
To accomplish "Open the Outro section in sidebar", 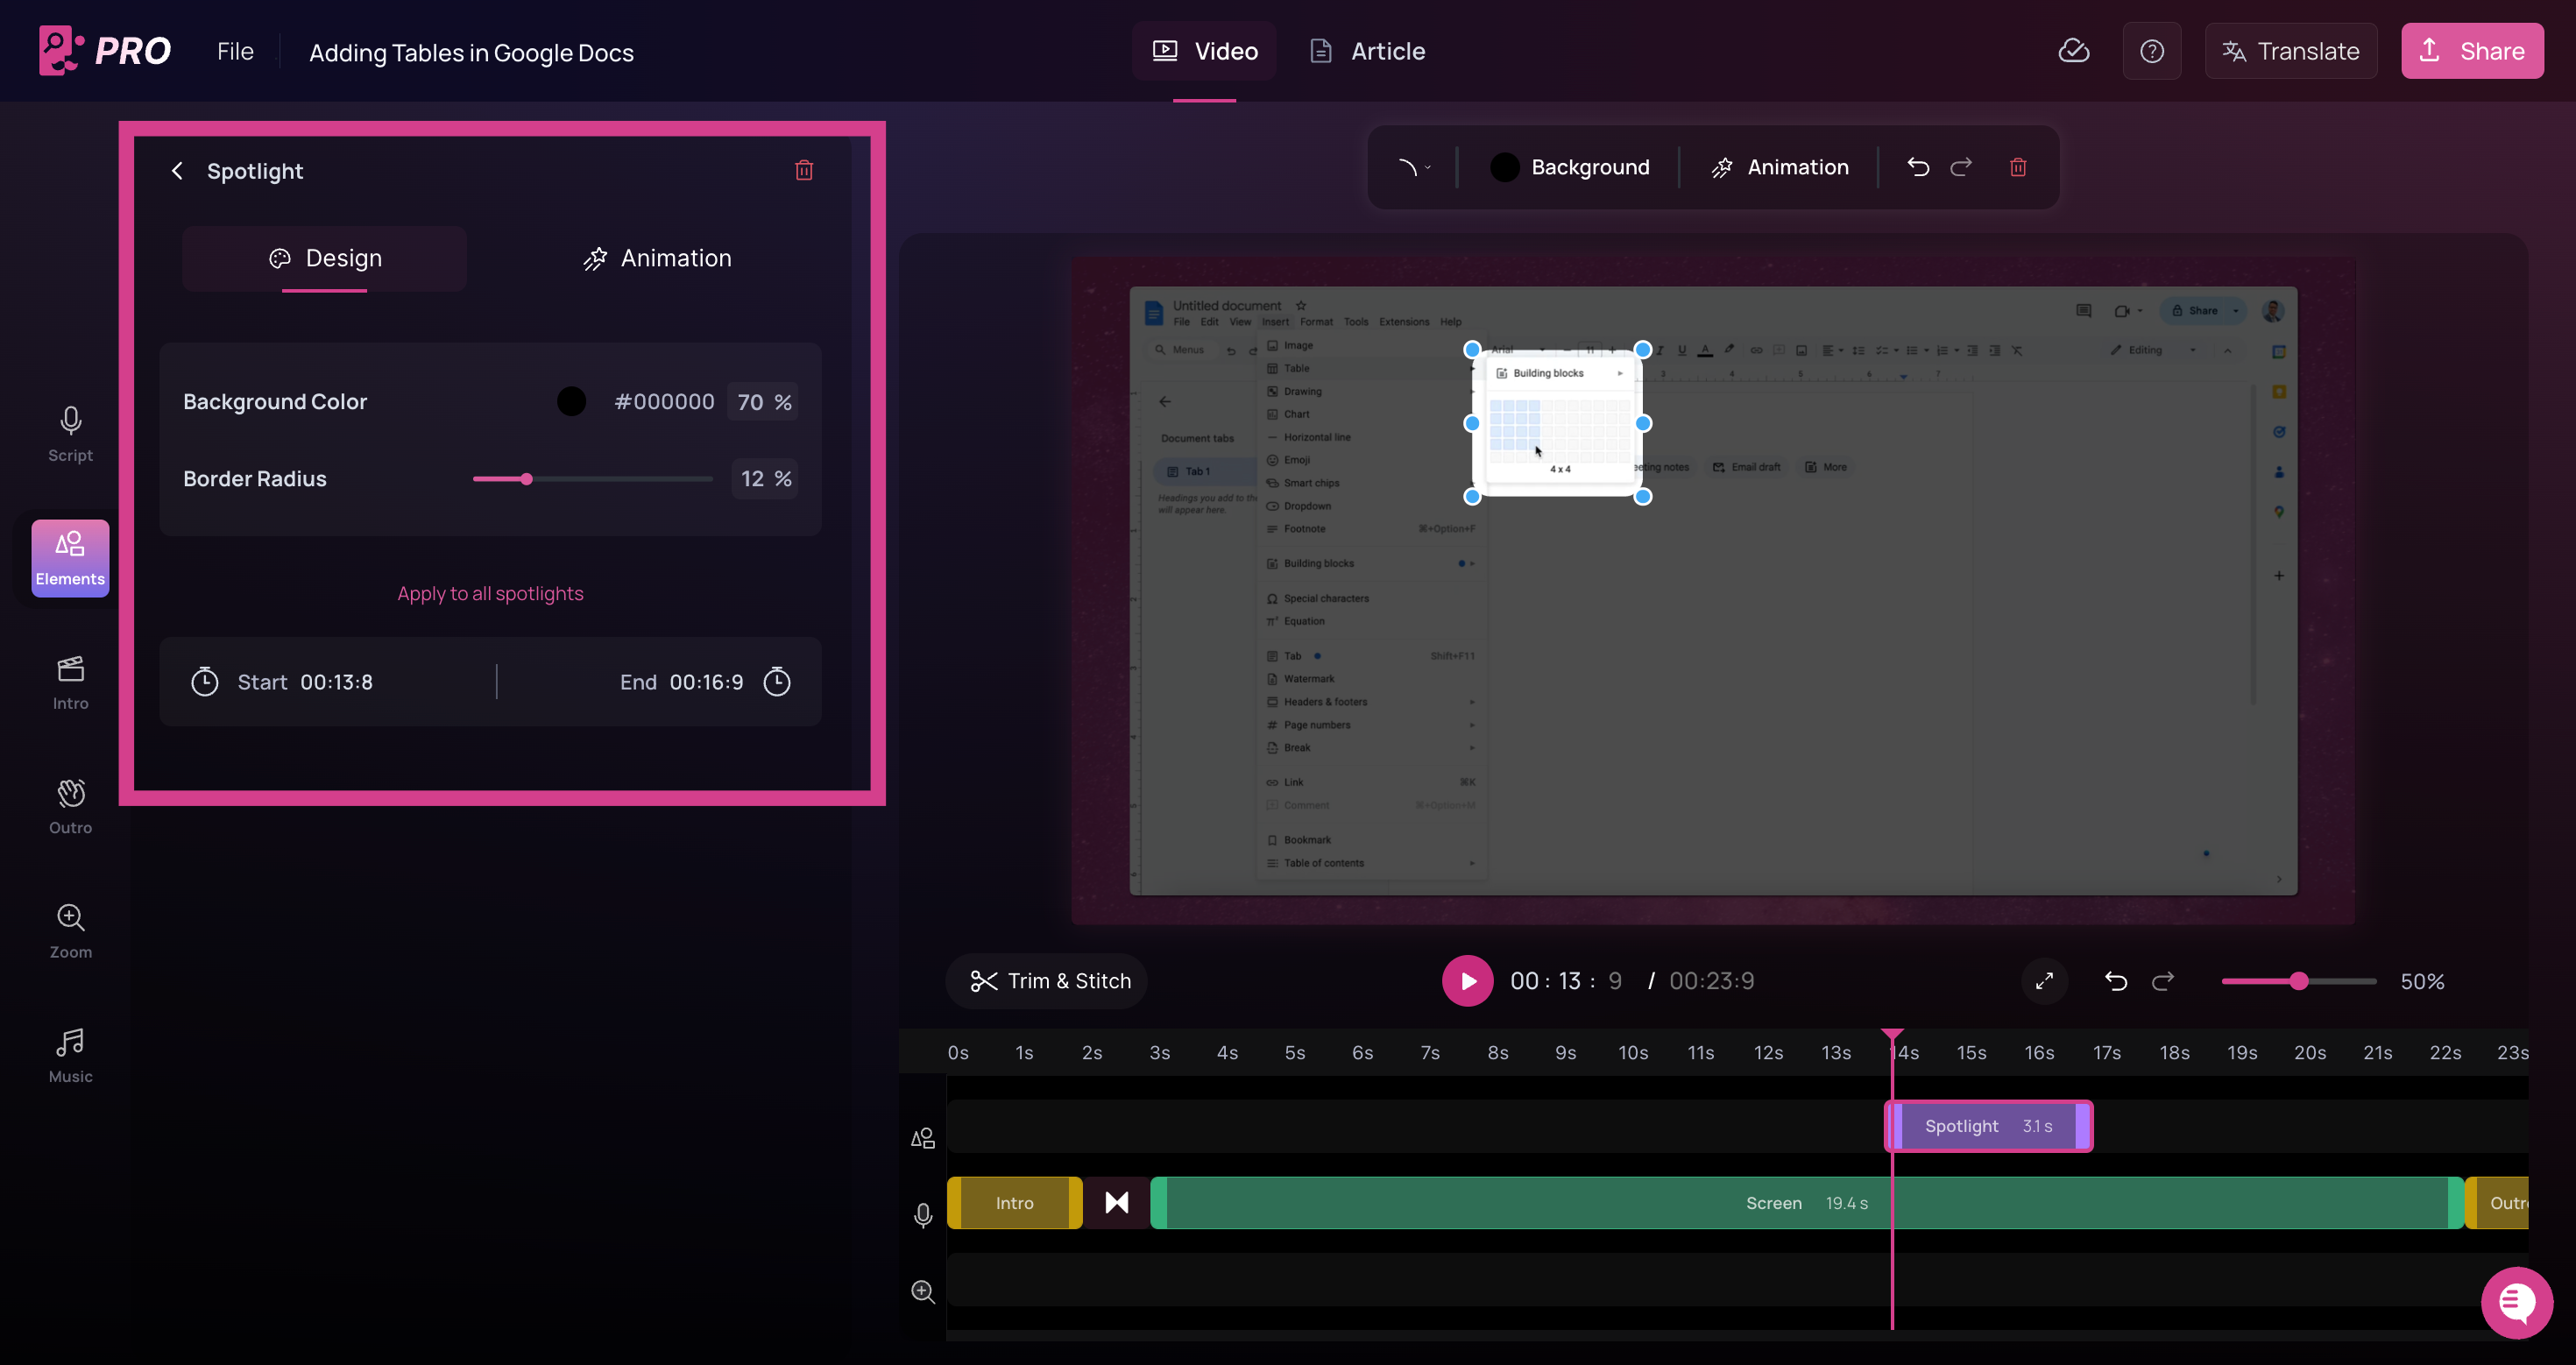I will (x=70, y=806).
